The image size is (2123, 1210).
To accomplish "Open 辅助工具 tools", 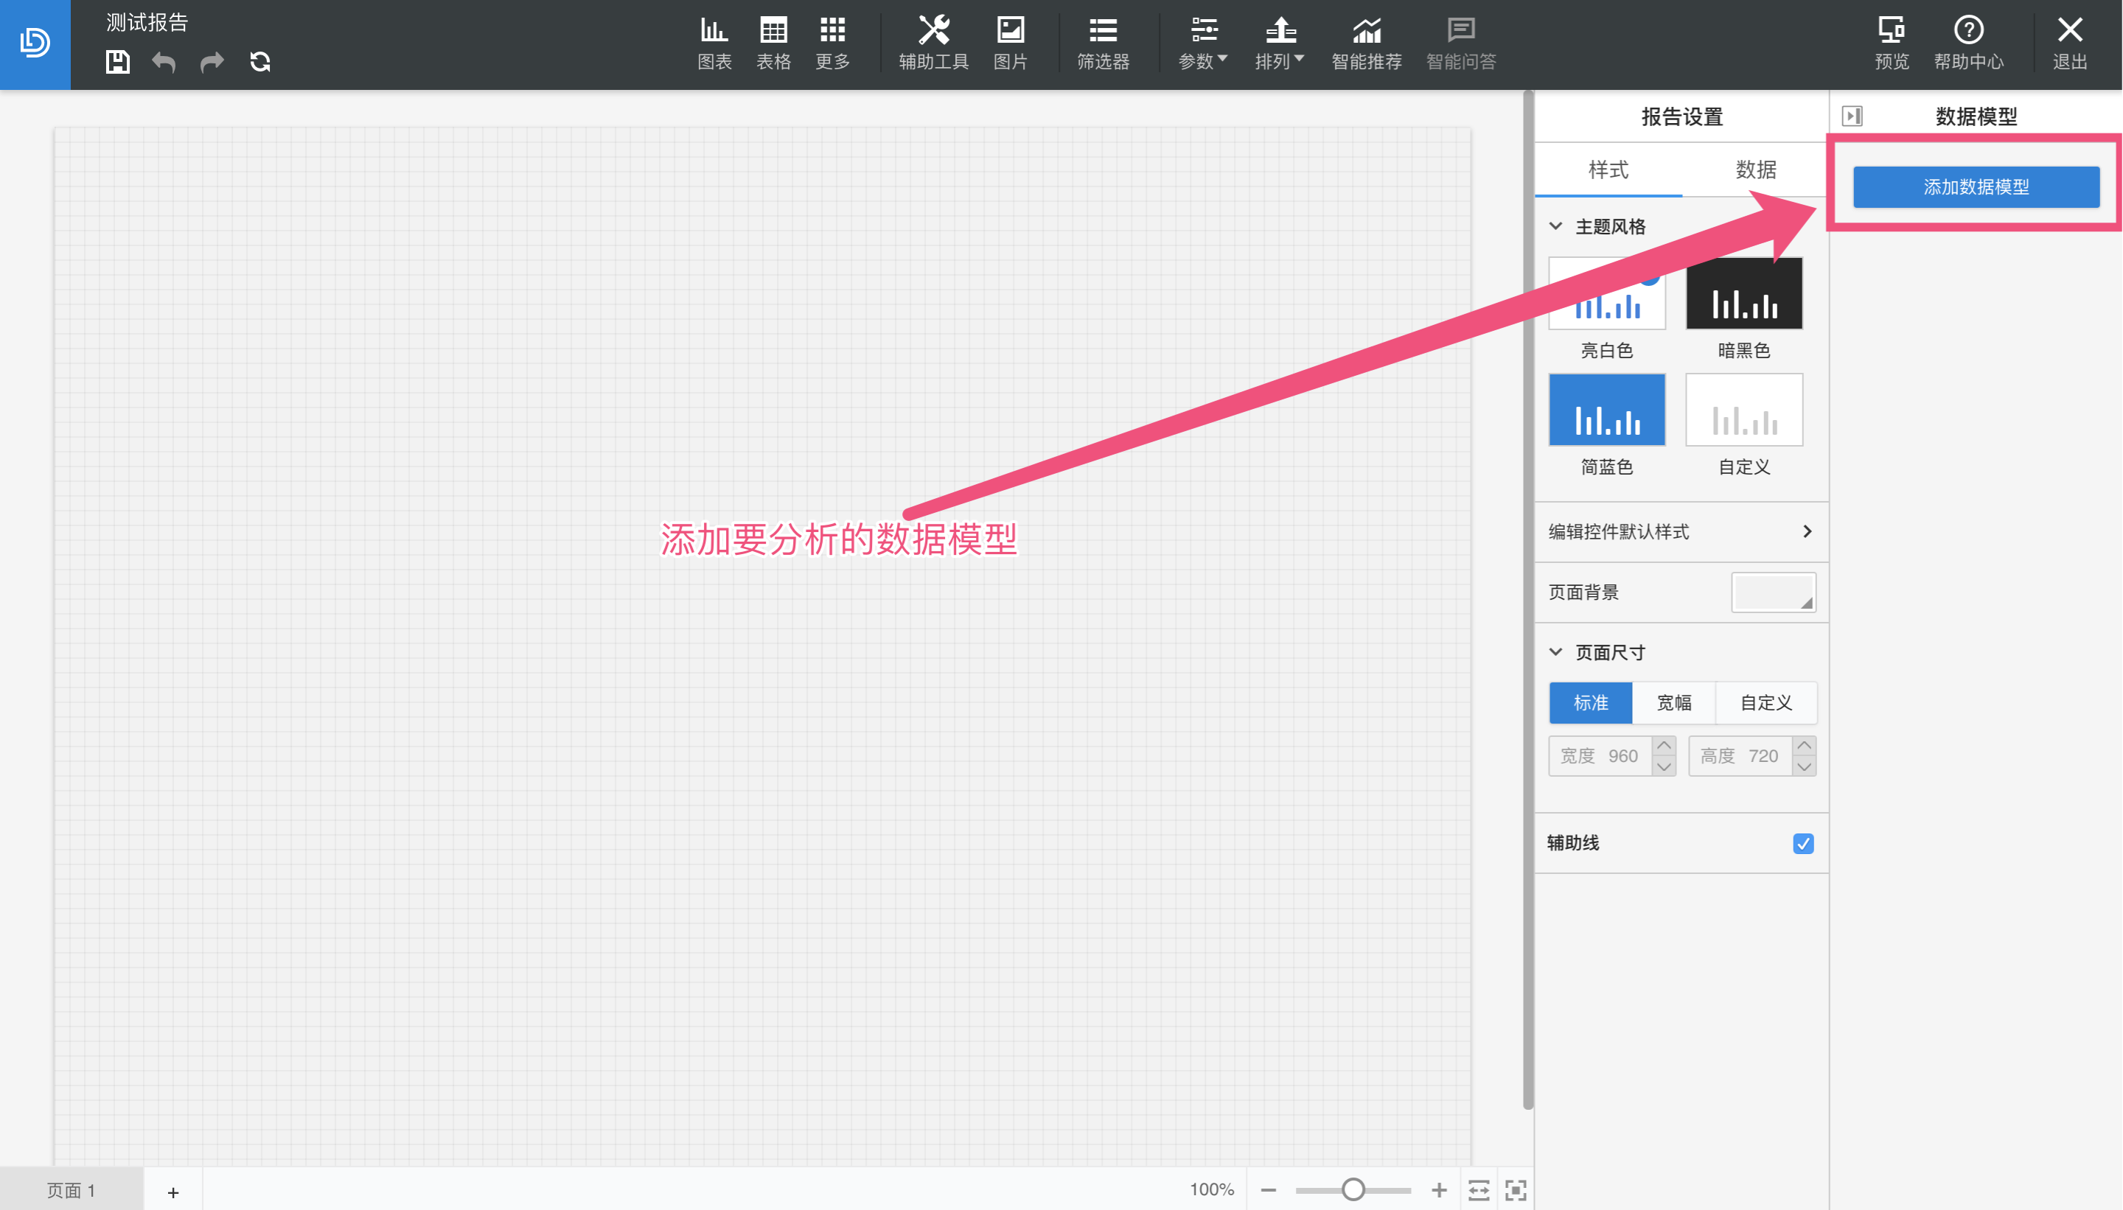I will [x=933, y=43].
